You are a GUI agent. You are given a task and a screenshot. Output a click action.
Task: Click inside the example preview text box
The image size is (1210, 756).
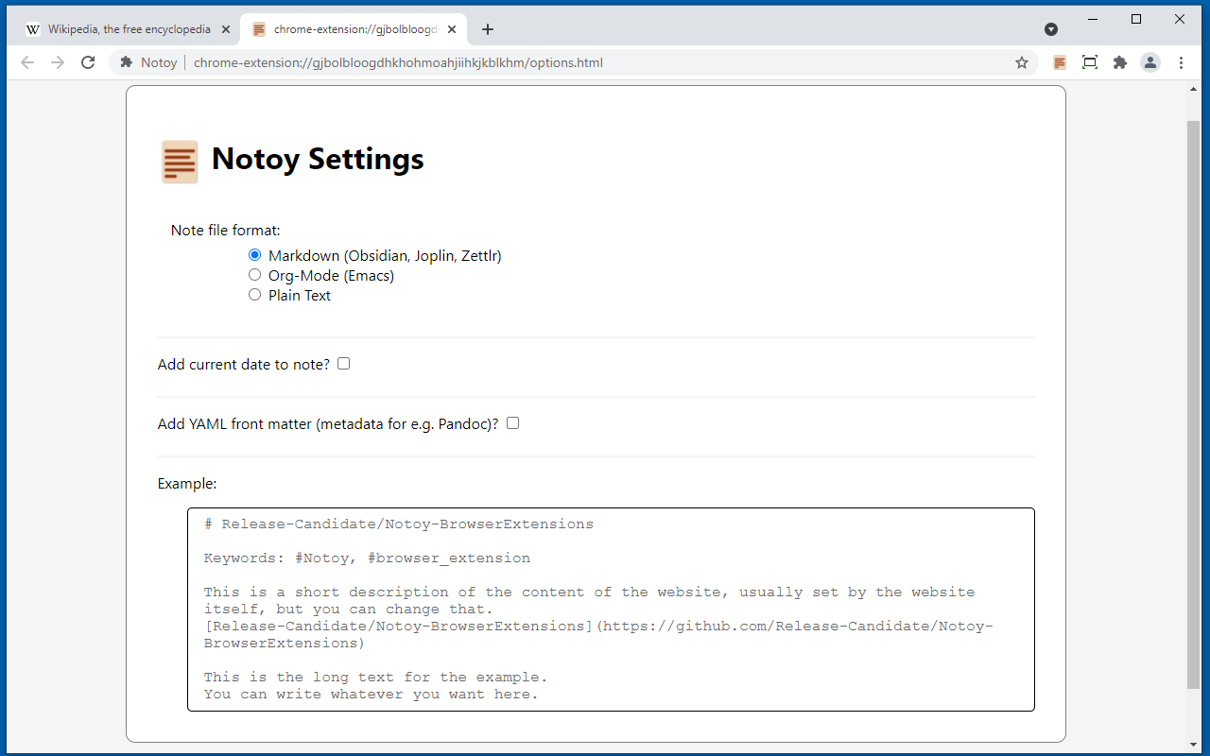pos(611,610)
